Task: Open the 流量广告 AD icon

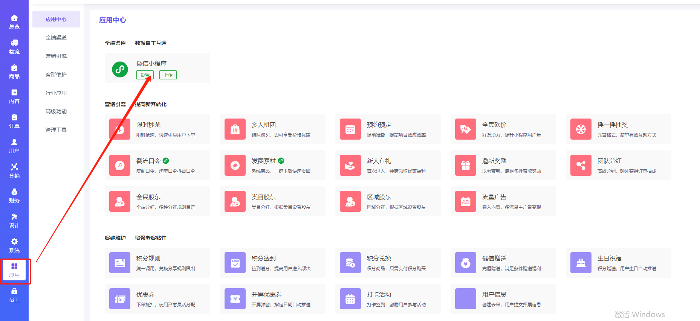Action: pos(466,201)
